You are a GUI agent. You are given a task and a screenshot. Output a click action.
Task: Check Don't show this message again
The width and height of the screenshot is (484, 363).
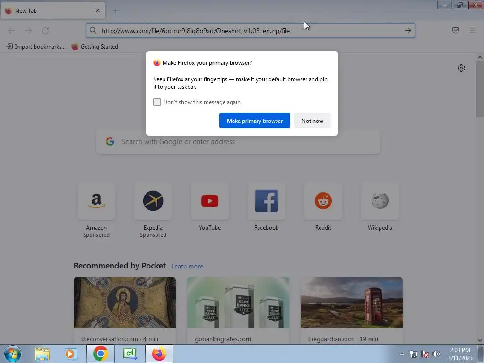[x=157, y=102]
